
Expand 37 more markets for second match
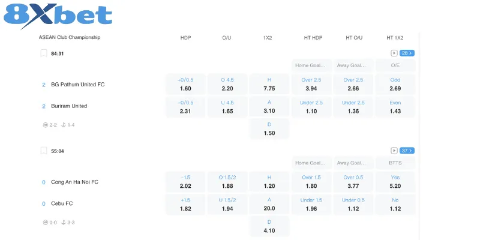point(407,151)
